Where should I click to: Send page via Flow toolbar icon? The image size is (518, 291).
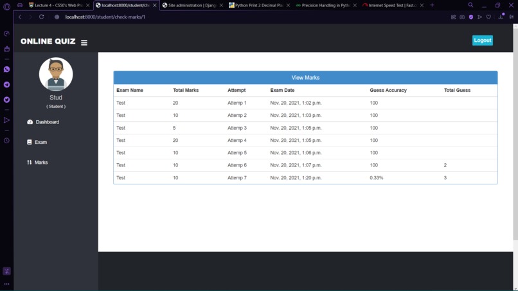pyautogui.click(x=479, y=17)
